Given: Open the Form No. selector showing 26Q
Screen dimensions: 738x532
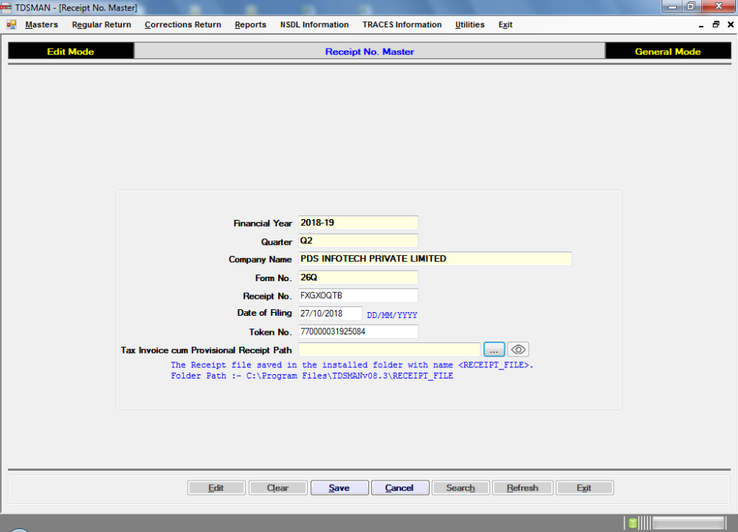Looking at the screenshot, I should click(x=358, y=277).
